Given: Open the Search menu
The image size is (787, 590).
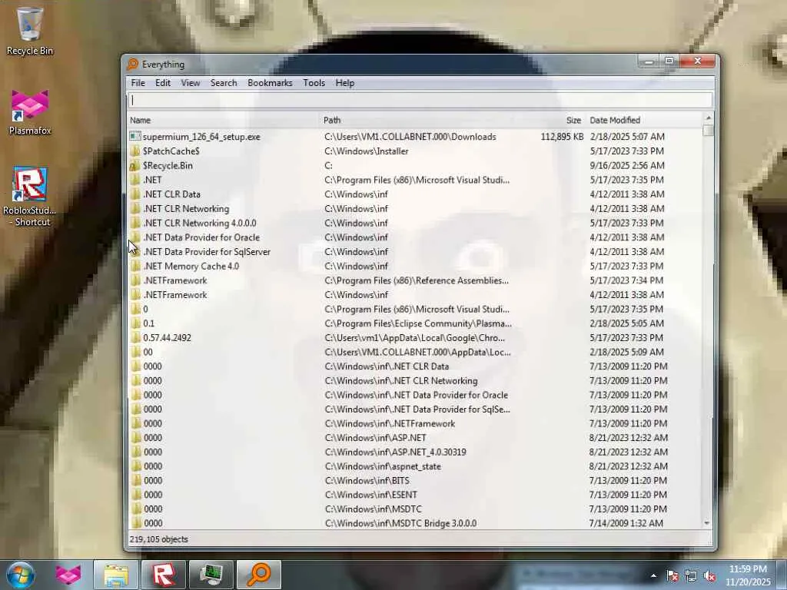Looking at the screenshot, I should tap(224, 83).
